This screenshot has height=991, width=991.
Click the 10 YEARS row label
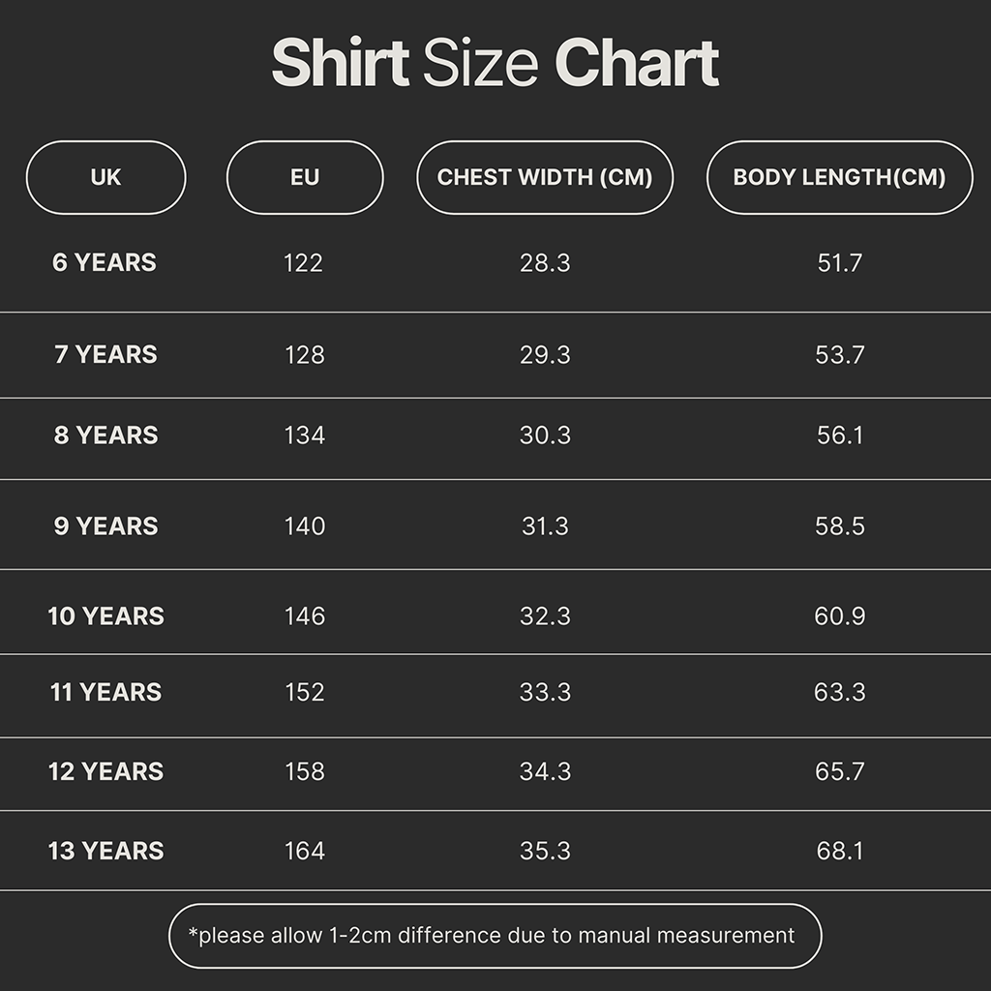pos(105,616)
